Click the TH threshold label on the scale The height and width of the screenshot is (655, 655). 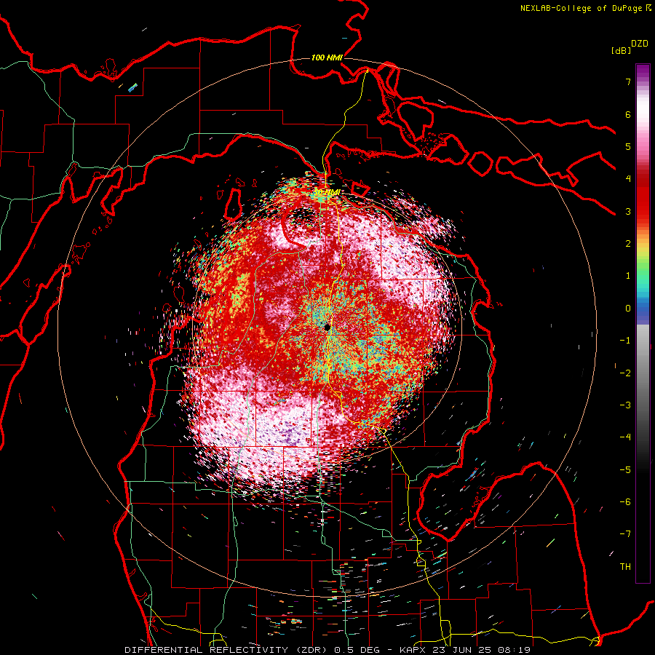point(625,567)
